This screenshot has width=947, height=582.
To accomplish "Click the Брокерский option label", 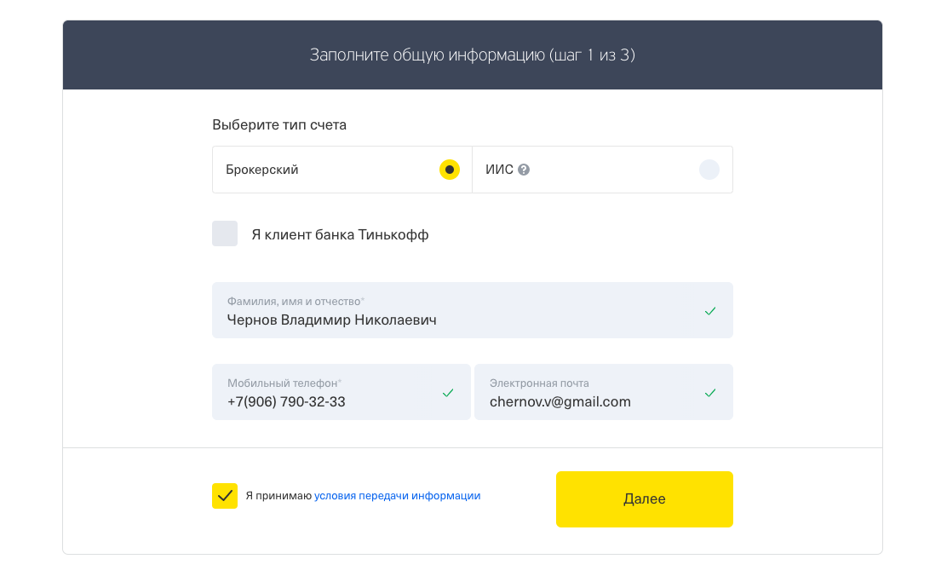I will click(x=262, y=170).
